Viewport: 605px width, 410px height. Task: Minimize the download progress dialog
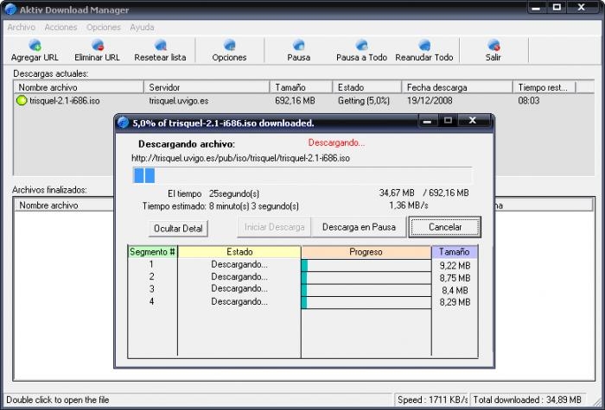pos(427,121)
